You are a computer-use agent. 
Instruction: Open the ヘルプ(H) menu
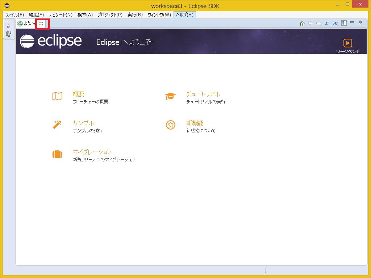[x=185, y=15]
